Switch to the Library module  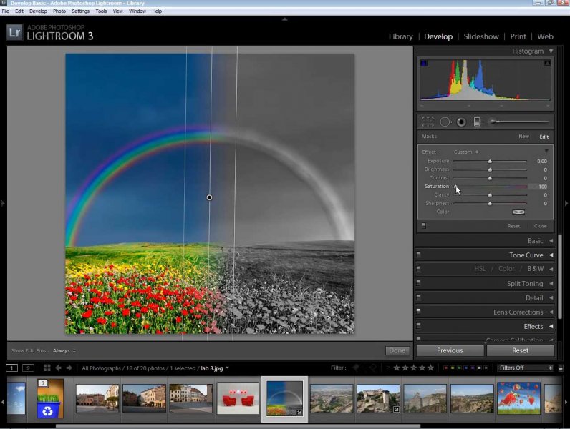400,36
